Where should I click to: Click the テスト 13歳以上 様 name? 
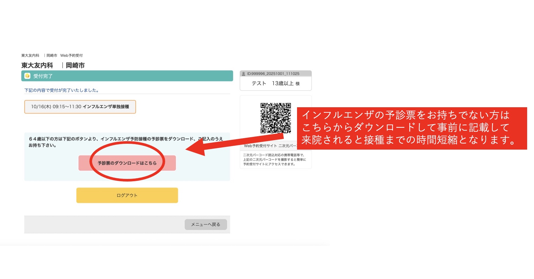275,83
